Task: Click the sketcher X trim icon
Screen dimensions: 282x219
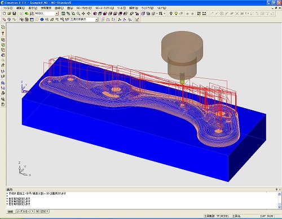Action: click(x=237, y=14)
